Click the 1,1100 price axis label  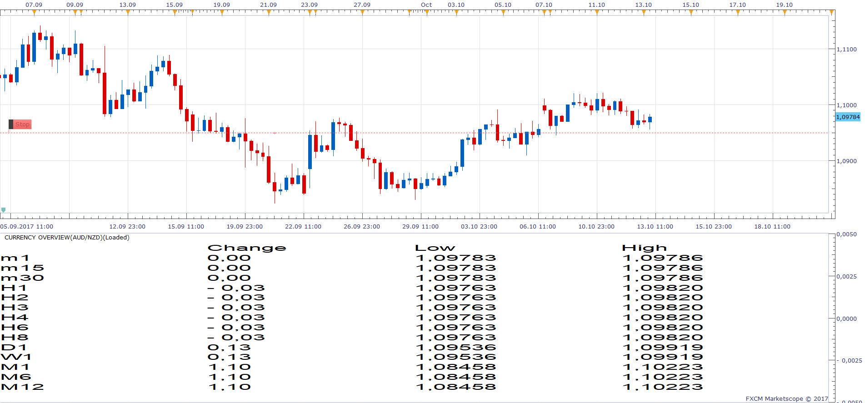coord(846,49)
